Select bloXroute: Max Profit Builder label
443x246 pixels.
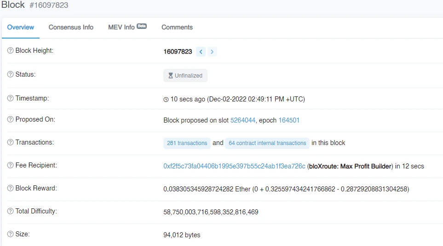350,166
